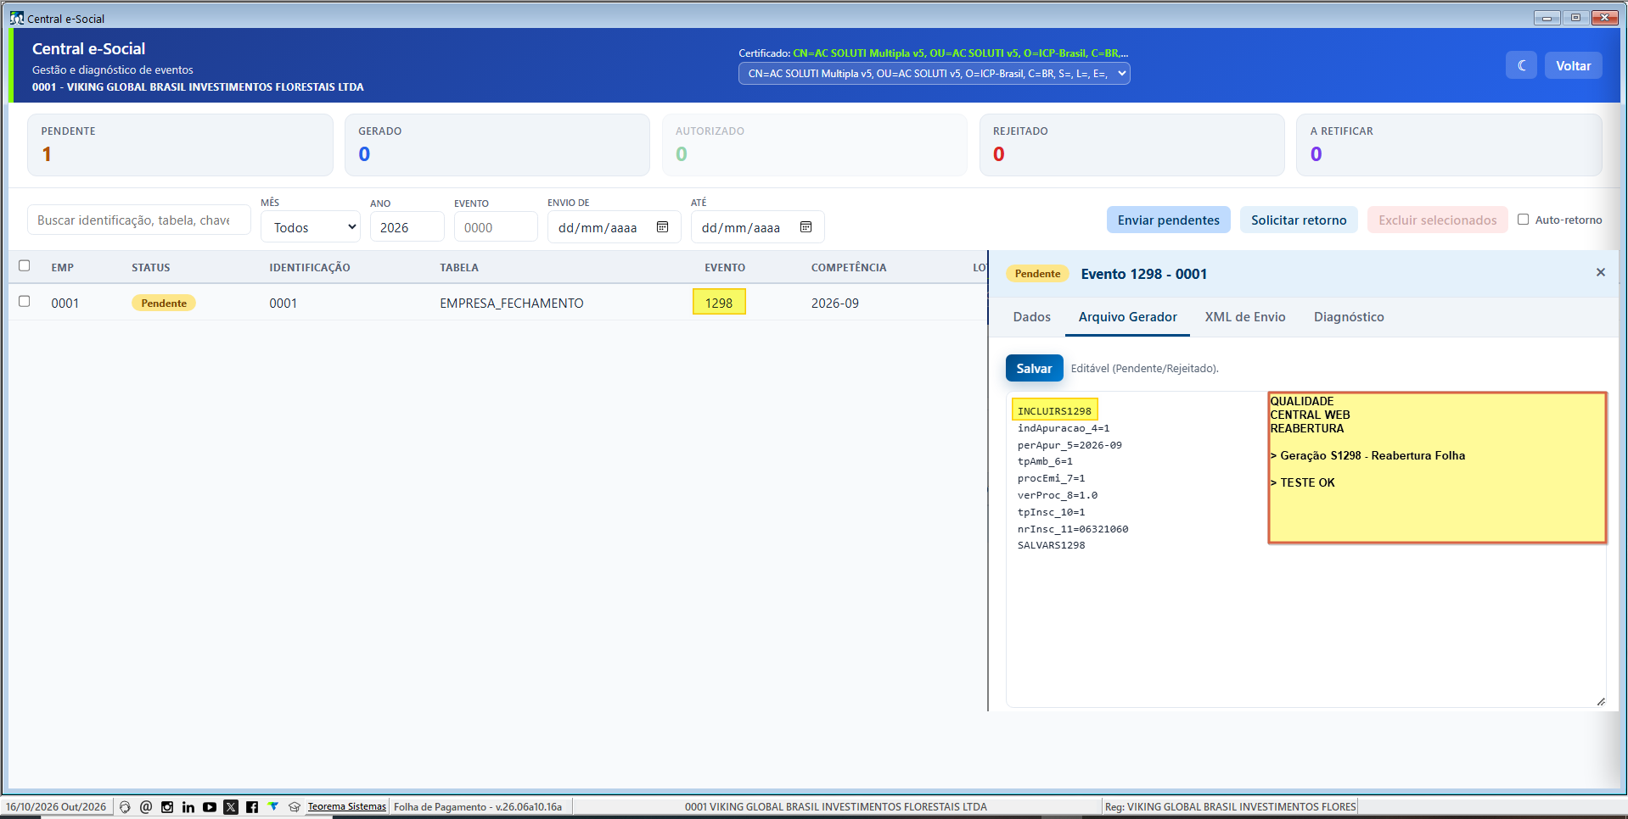The width and height of the screenshot is (1628, 819).
Task: Close the Evento 1298 detail panel
Action: [x=1600, y=273]
